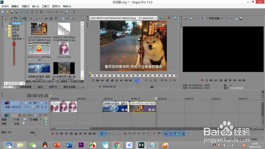
Task: Select the 111111.bmp media thumbnail
Action: click(64, 49)
